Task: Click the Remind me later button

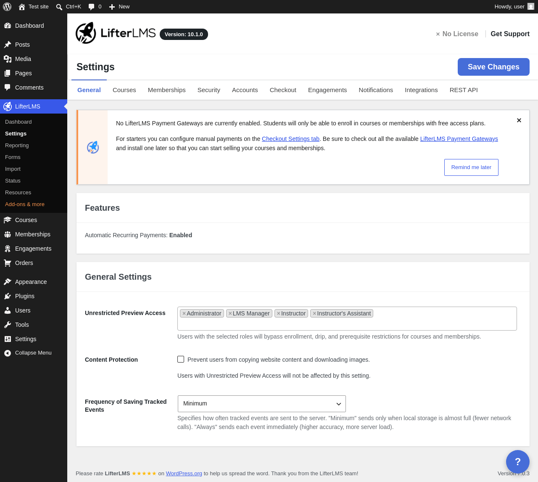Action: [471, 167]
